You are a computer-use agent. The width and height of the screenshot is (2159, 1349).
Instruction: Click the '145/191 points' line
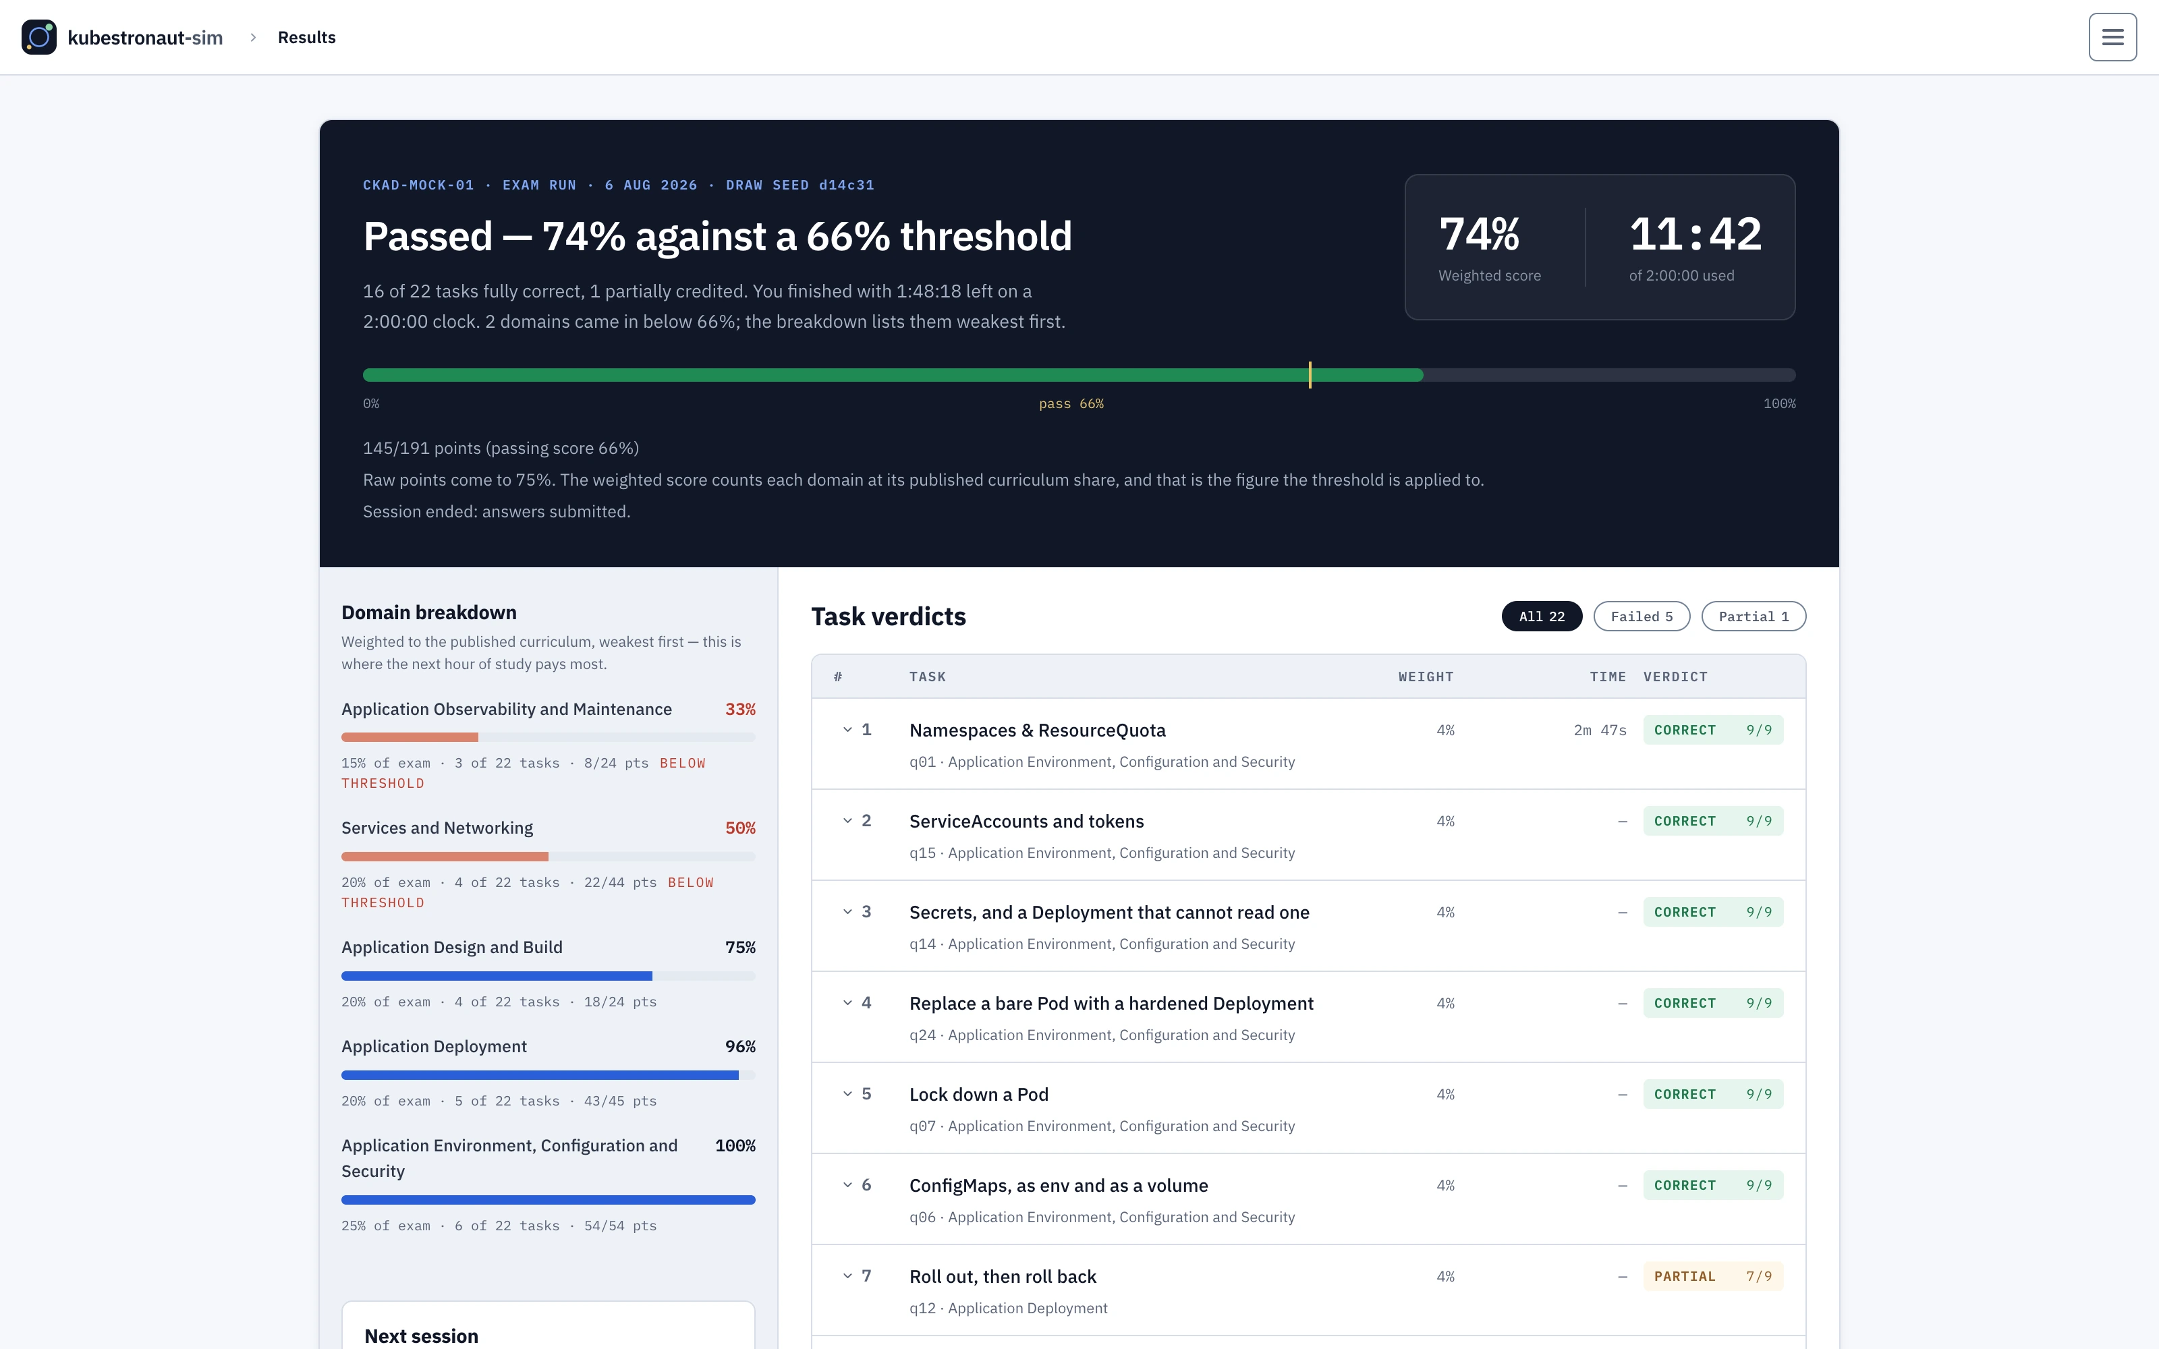click(x=501, y=448)
